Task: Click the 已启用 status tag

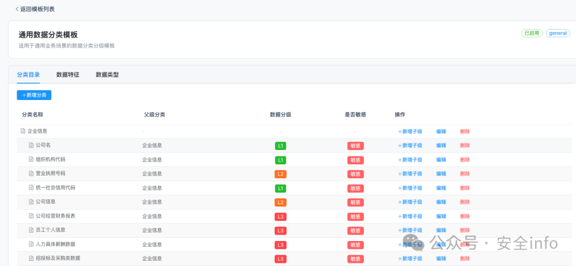Action: coord(532,33)
